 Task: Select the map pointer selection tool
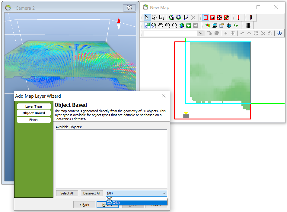147,17
